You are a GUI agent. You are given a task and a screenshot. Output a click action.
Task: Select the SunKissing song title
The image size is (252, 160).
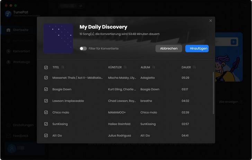[x=60, y=124]
